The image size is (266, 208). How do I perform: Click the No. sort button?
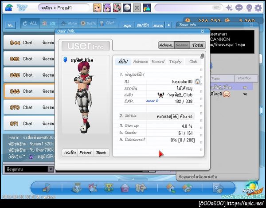point(10,25)
